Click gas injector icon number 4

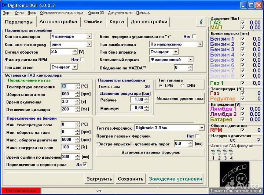pos(231,152)
